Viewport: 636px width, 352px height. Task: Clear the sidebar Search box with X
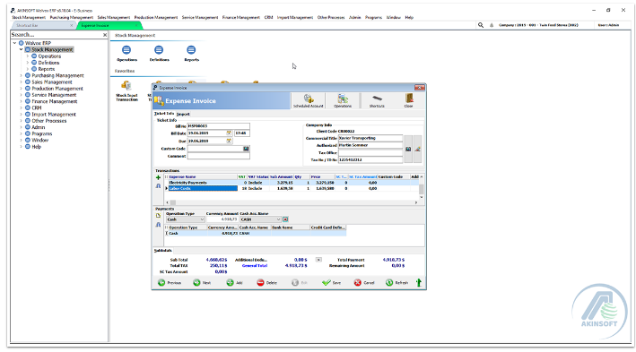click(105, 35)
